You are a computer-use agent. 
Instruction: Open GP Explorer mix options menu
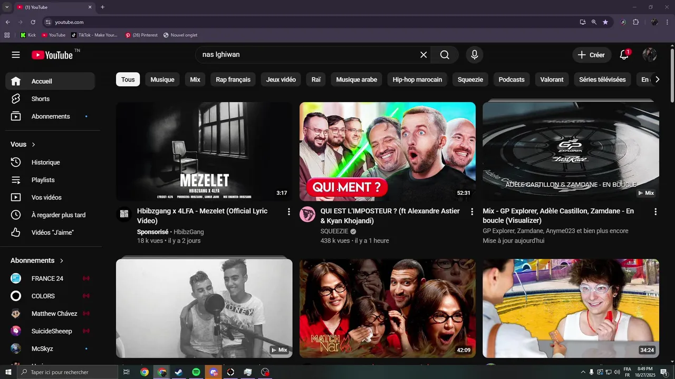tap(655, 212)
